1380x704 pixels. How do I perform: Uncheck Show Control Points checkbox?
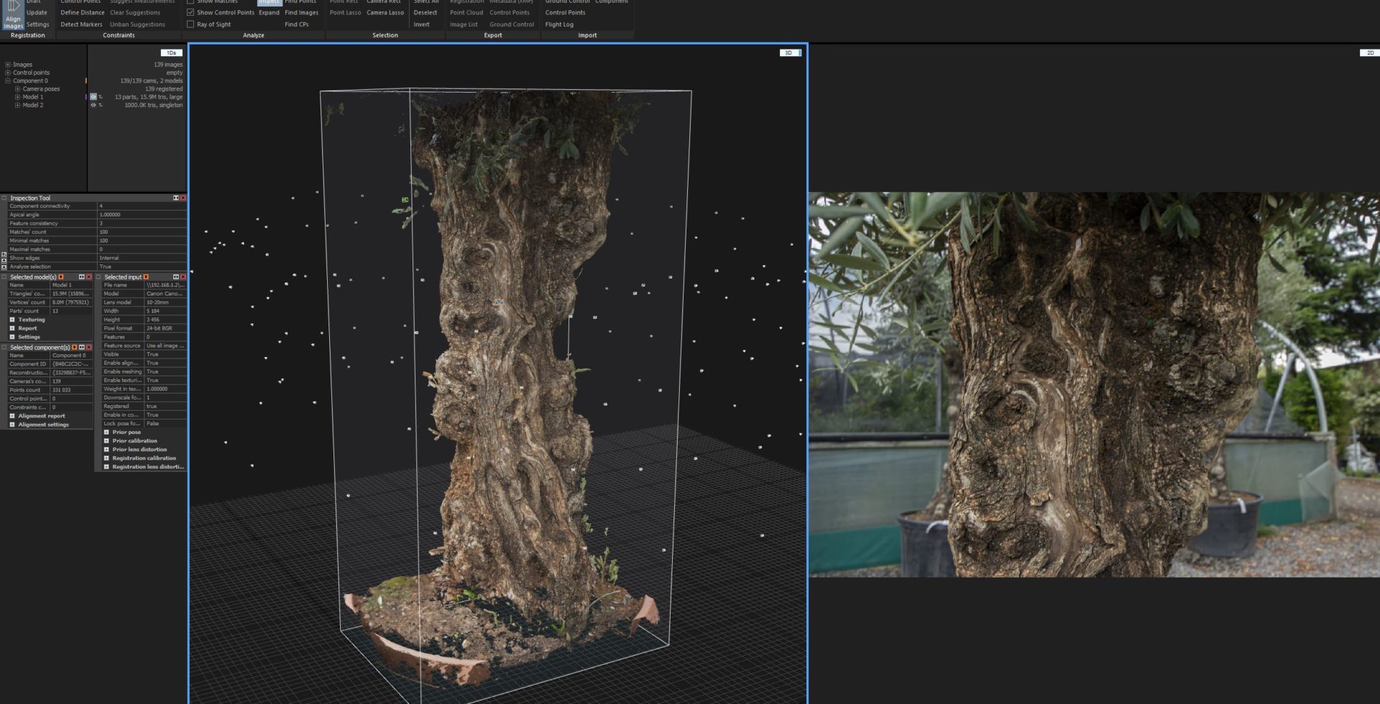pyautogui.click(x=190, y=12)
